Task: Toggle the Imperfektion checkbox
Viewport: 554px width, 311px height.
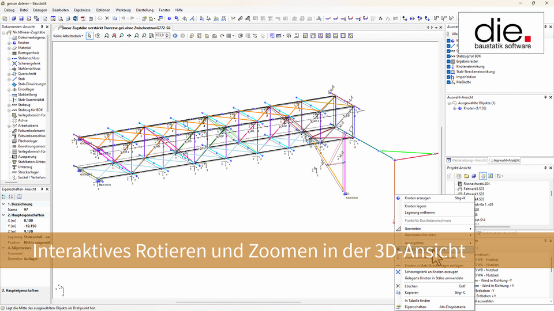Action: point(450,77)
